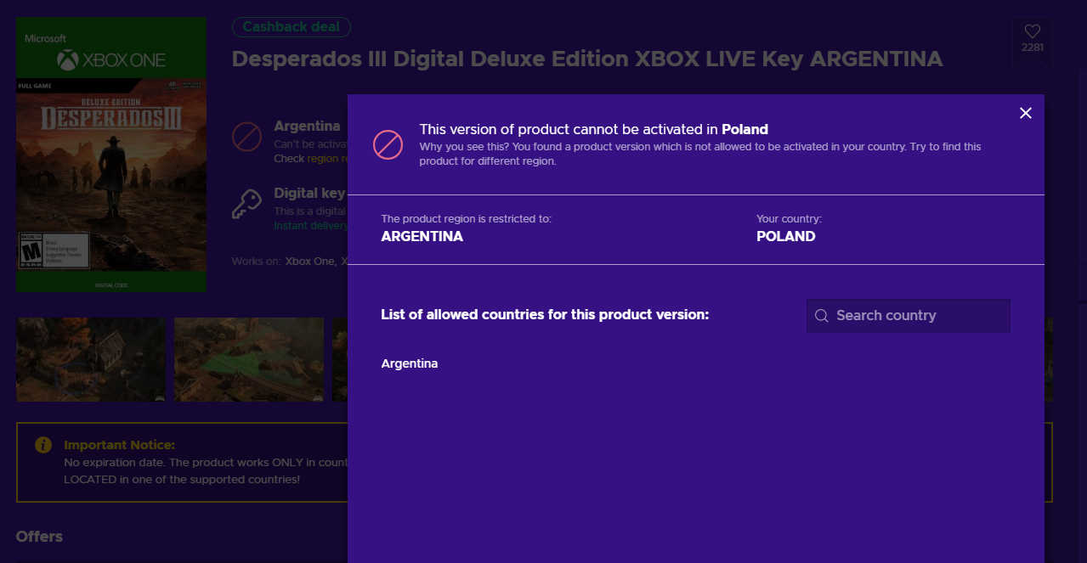
Task: Select Argentina in the allowed countries list
Action: coord(410,363)
